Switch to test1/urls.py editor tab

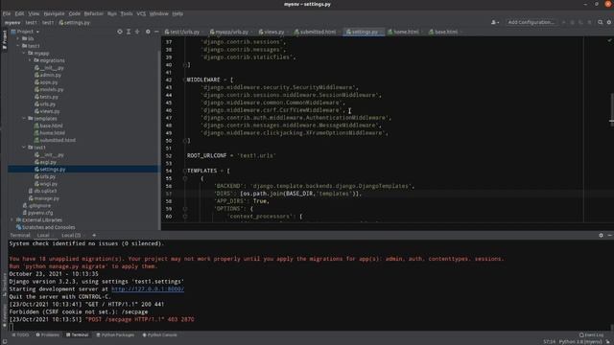[182, 32]
